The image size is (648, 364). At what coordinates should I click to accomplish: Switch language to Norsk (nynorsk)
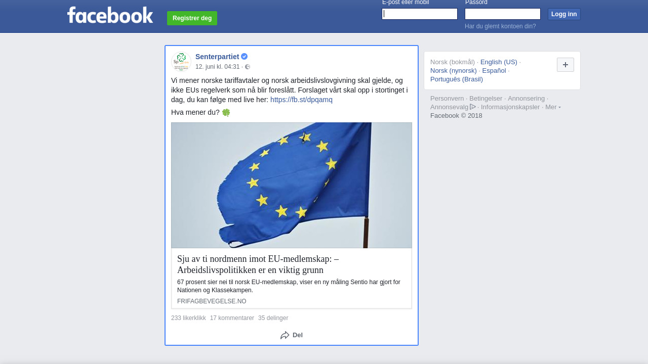click(454, 71)
